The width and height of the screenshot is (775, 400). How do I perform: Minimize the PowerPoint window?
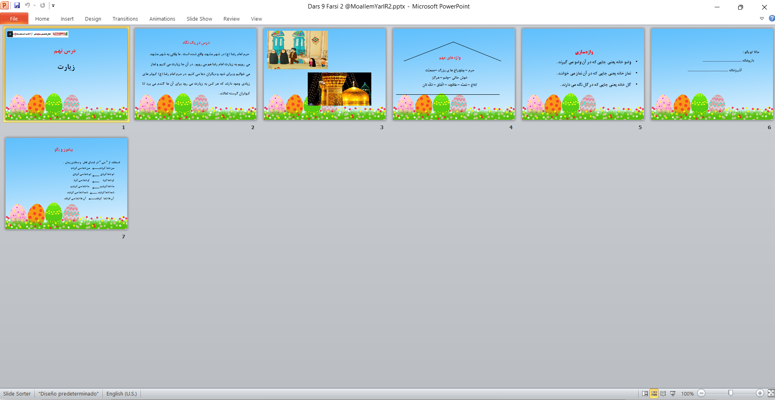(717, 7)
